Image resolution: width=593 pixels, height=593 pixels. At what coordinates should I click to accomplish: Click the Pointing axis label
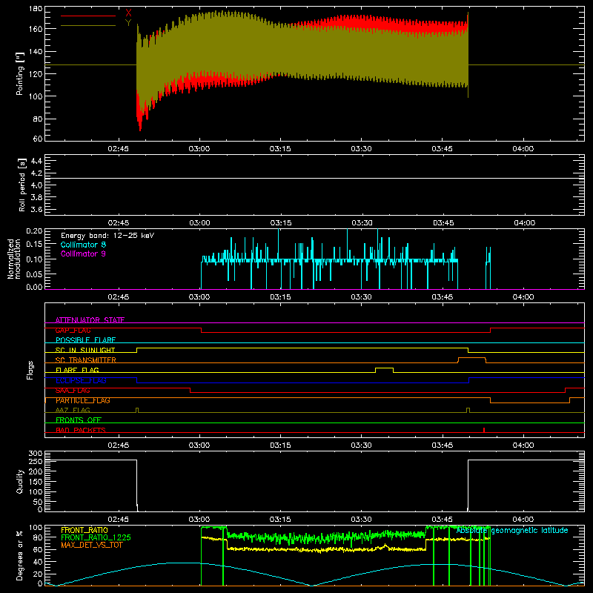coord(19,73)
